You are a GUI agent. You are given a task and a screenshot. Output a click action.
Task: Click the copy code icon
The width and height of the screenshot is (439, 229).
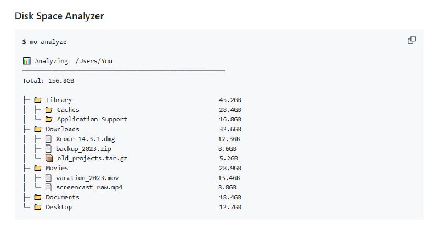(412, 40)
